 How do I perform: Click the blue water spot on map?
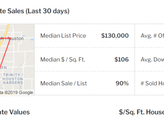32,39
